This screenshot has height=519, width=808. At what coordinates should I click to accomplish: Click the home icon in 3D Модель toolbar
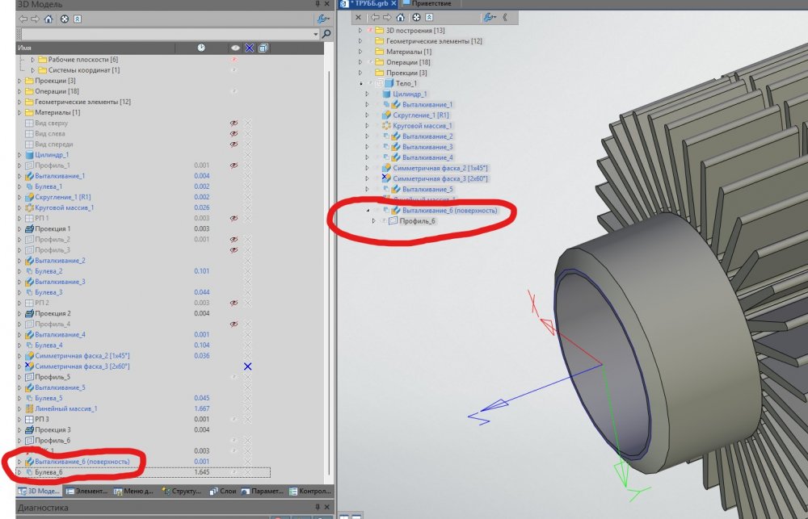pyautogui.click(x=48, y=19)
